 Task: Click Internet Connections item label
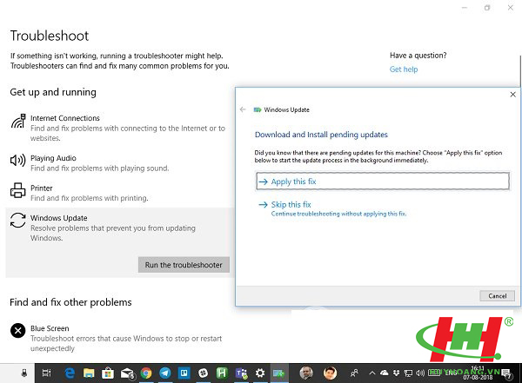[65, 118]
